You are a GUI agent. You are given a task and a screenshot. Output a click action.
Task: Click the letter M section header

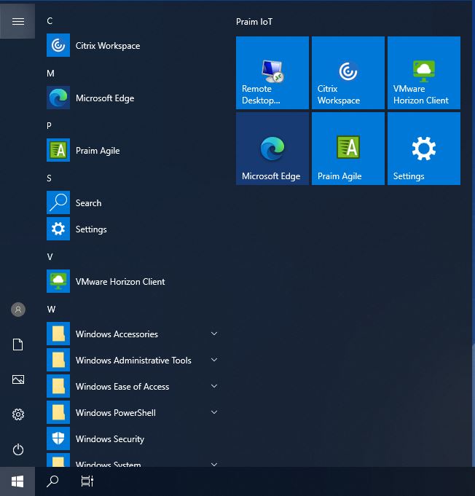(x=50, y=74)
